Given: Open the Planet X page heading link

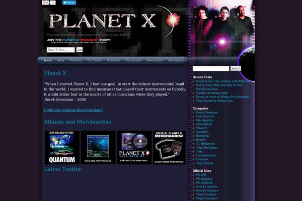Looking at the screenshot, I should point(55,73).
